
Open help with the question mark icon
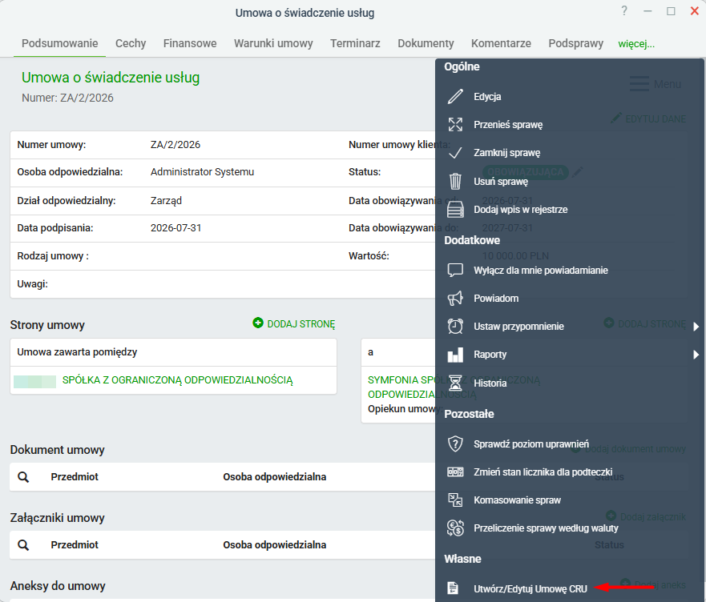pos(624,10)
